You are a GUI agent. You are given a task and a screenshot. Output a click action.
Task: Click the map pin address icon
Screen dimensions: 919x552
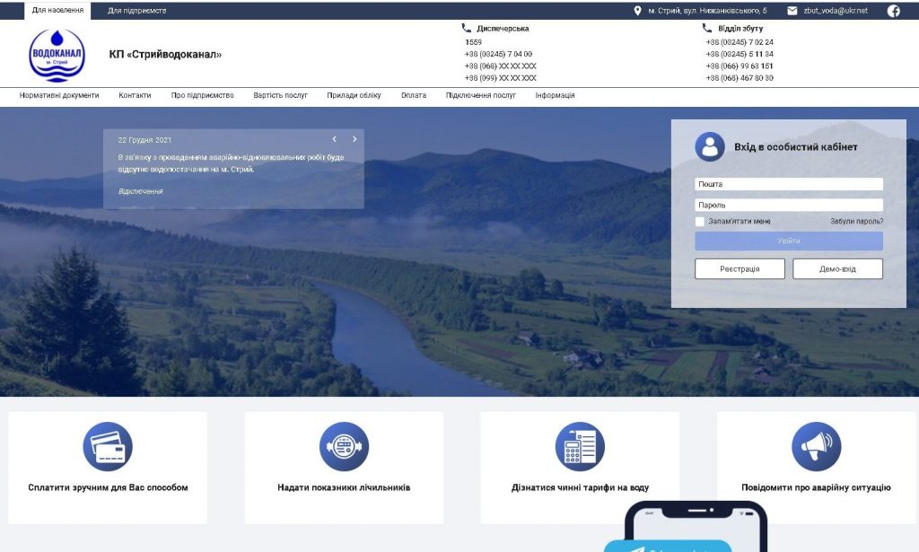pyautogui.click(x=637, y=11)
